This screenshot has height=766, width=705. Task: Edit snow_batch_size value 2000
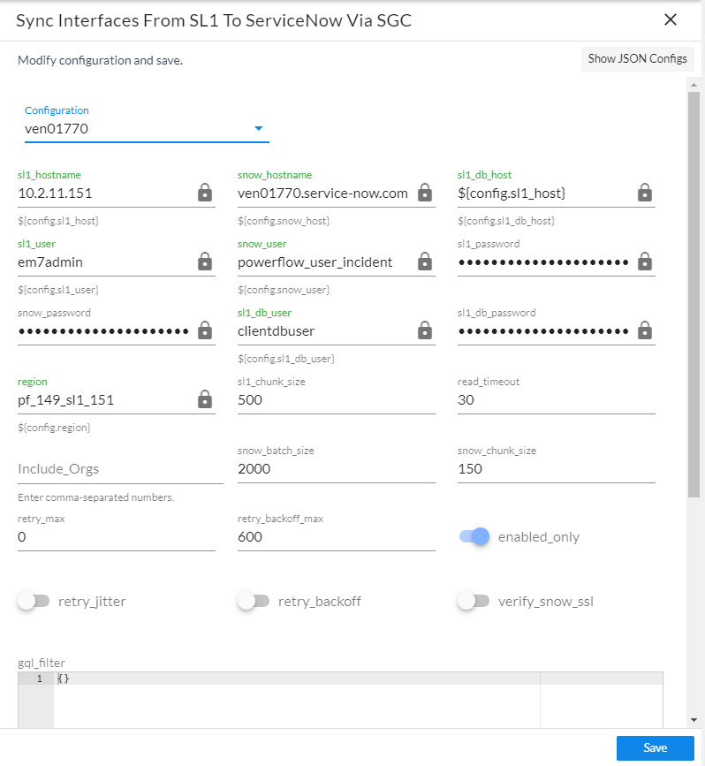pyautogui.click(x=336, y=469)
